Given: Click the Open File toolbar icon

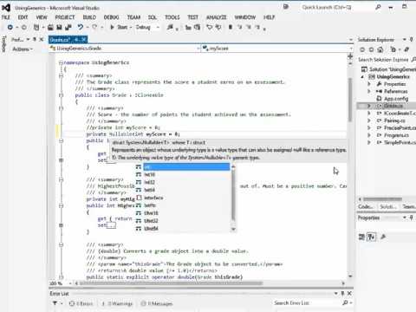Looking at the screenshot, I should click(50, 27).
